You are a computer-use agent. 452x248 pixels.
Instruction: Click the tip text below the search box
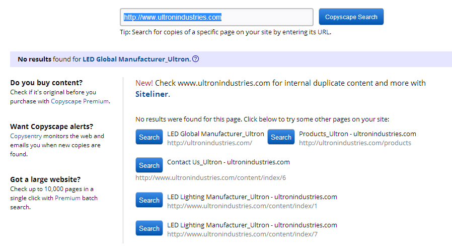[x=225, y=32]
